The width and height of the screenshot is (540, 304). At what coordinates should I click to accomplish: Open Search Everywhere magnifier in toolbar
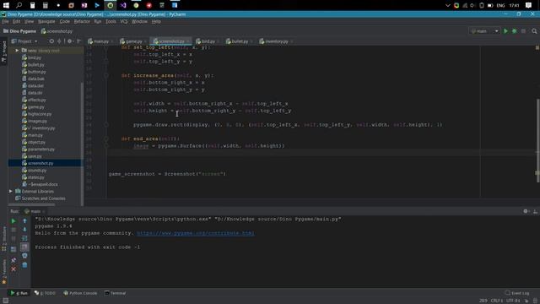click(534, 31)
